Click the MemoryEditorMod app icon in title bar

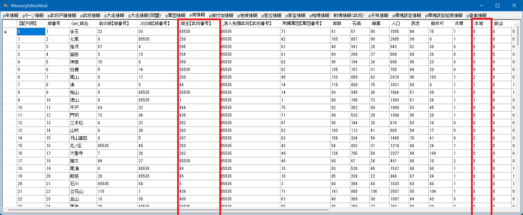[6, 6]
